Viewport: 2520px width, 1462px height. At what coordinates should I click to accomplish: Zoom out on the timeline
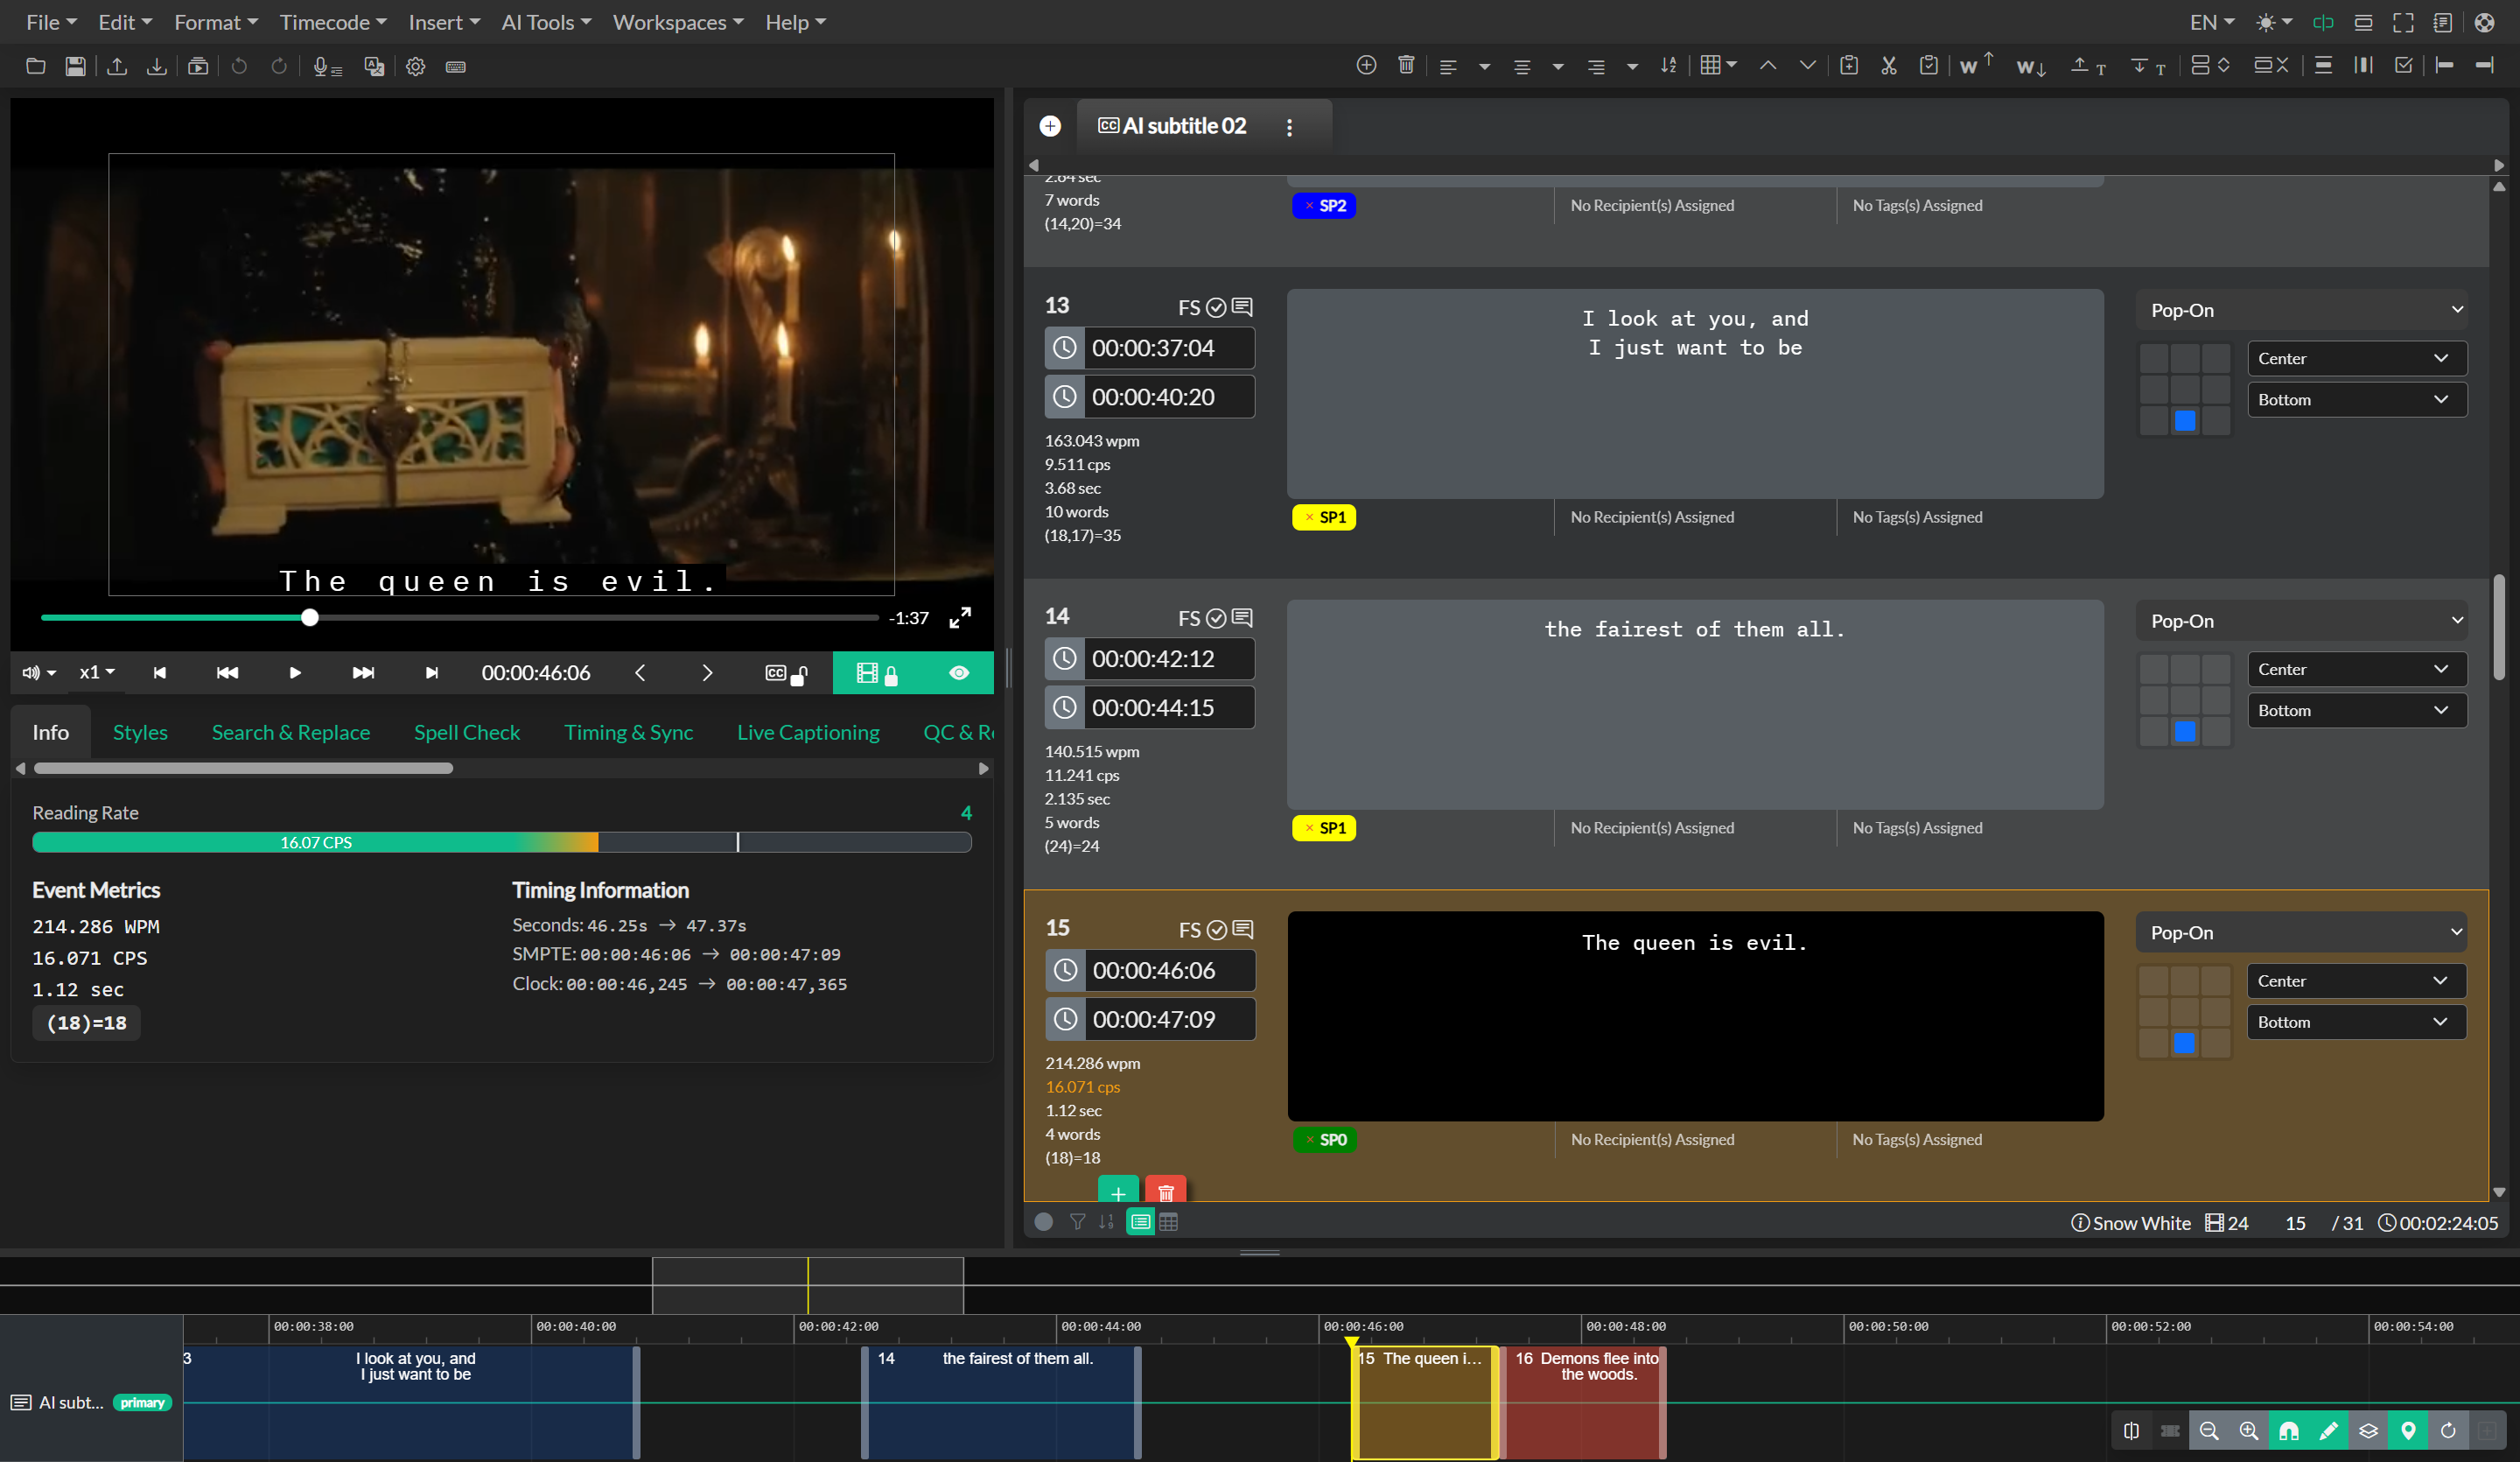2209,1430
